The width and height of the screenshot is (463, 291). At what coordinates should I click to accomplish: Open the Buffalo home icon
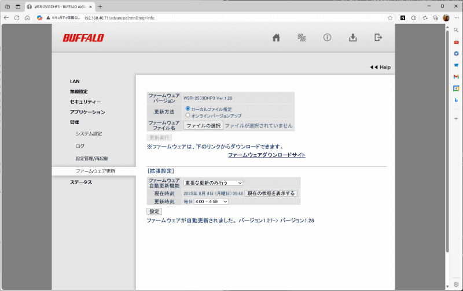point(276,38)
